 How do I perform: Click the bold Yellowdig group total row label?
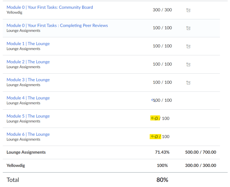[x=16, y=166]
